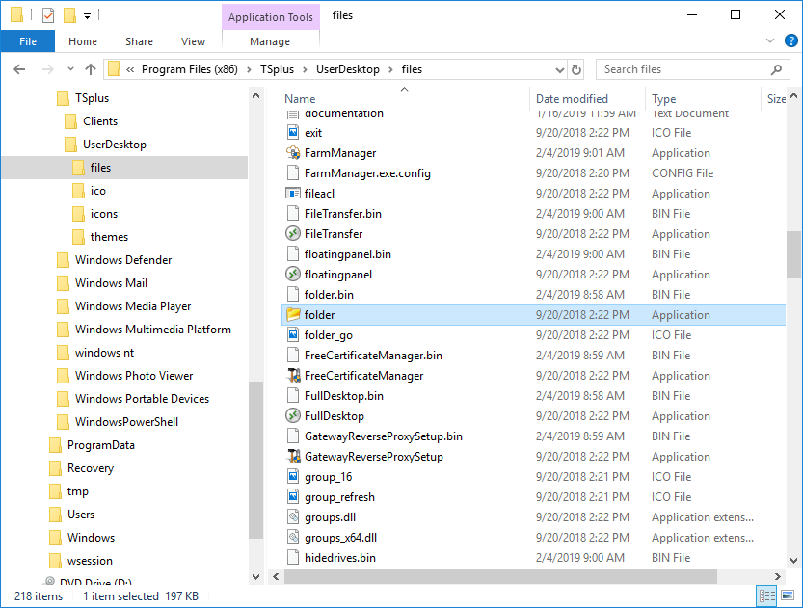This screenshot has width=803, height=608.
Task: Switch to details view using status bar icon
Action: (766, 595)
